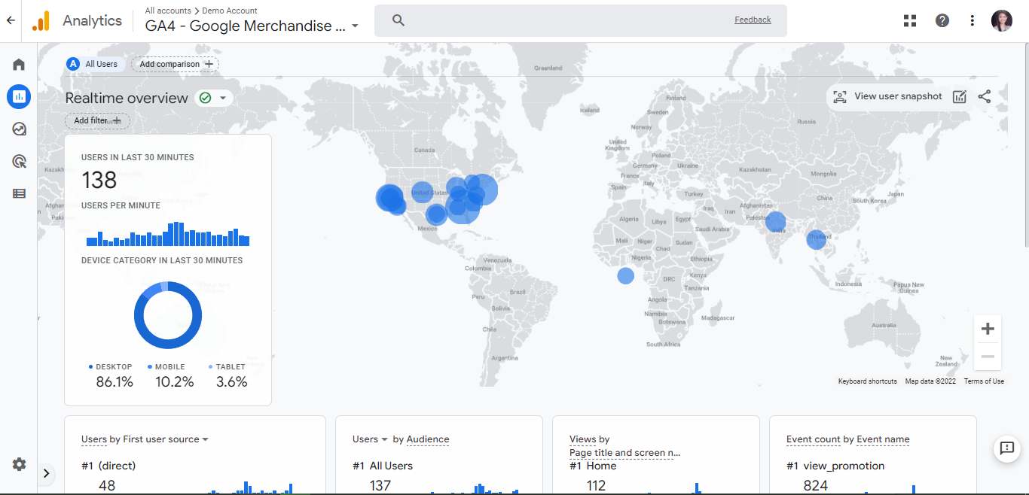
Task: Open the Advertising section in the sidebar
Action: pyautogui.click(x=18, y=161)
